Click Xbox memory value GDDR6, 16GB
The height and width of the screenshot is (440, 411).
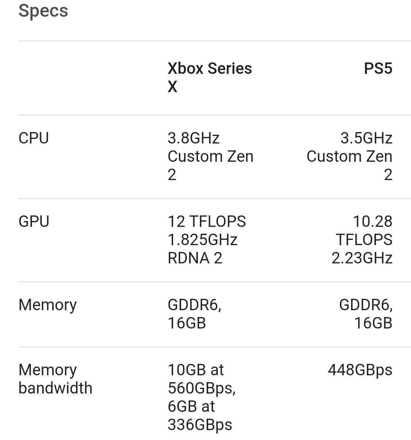coord(194,314)
